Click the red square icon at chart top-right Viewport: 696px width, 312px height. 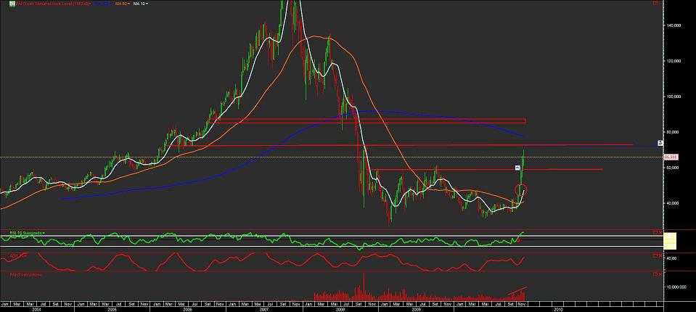pos(655,3)
